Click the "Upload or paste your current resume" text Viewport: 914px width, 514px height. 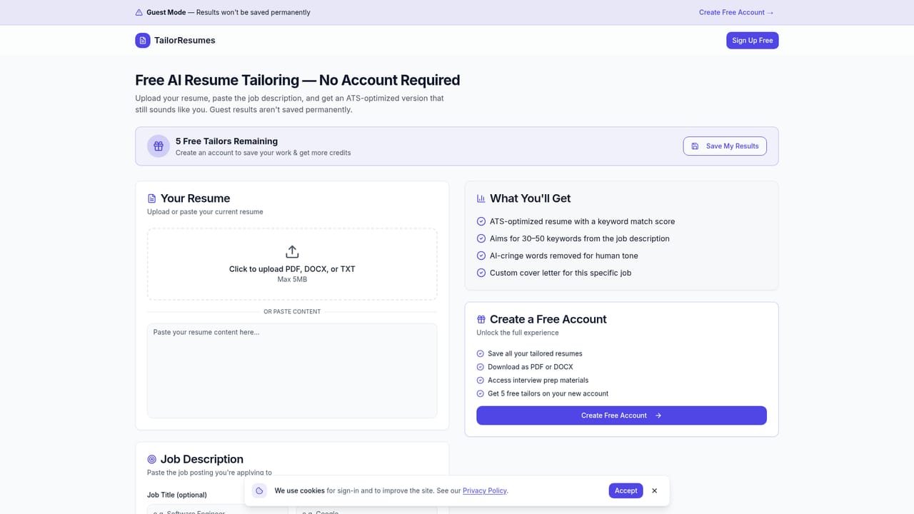click(205, 211)
